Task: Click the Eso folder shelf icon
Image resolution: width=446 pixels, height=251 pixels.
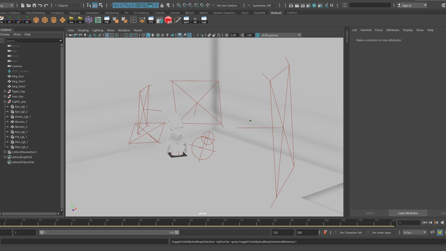Action: [x=71, y=20]
